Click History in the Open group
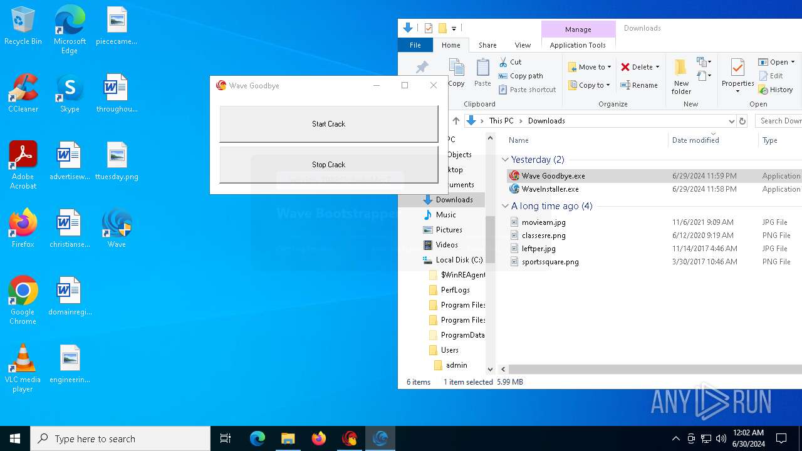This screenshot has width=802, height=451. pyautogui.click(x=776, y=90)
